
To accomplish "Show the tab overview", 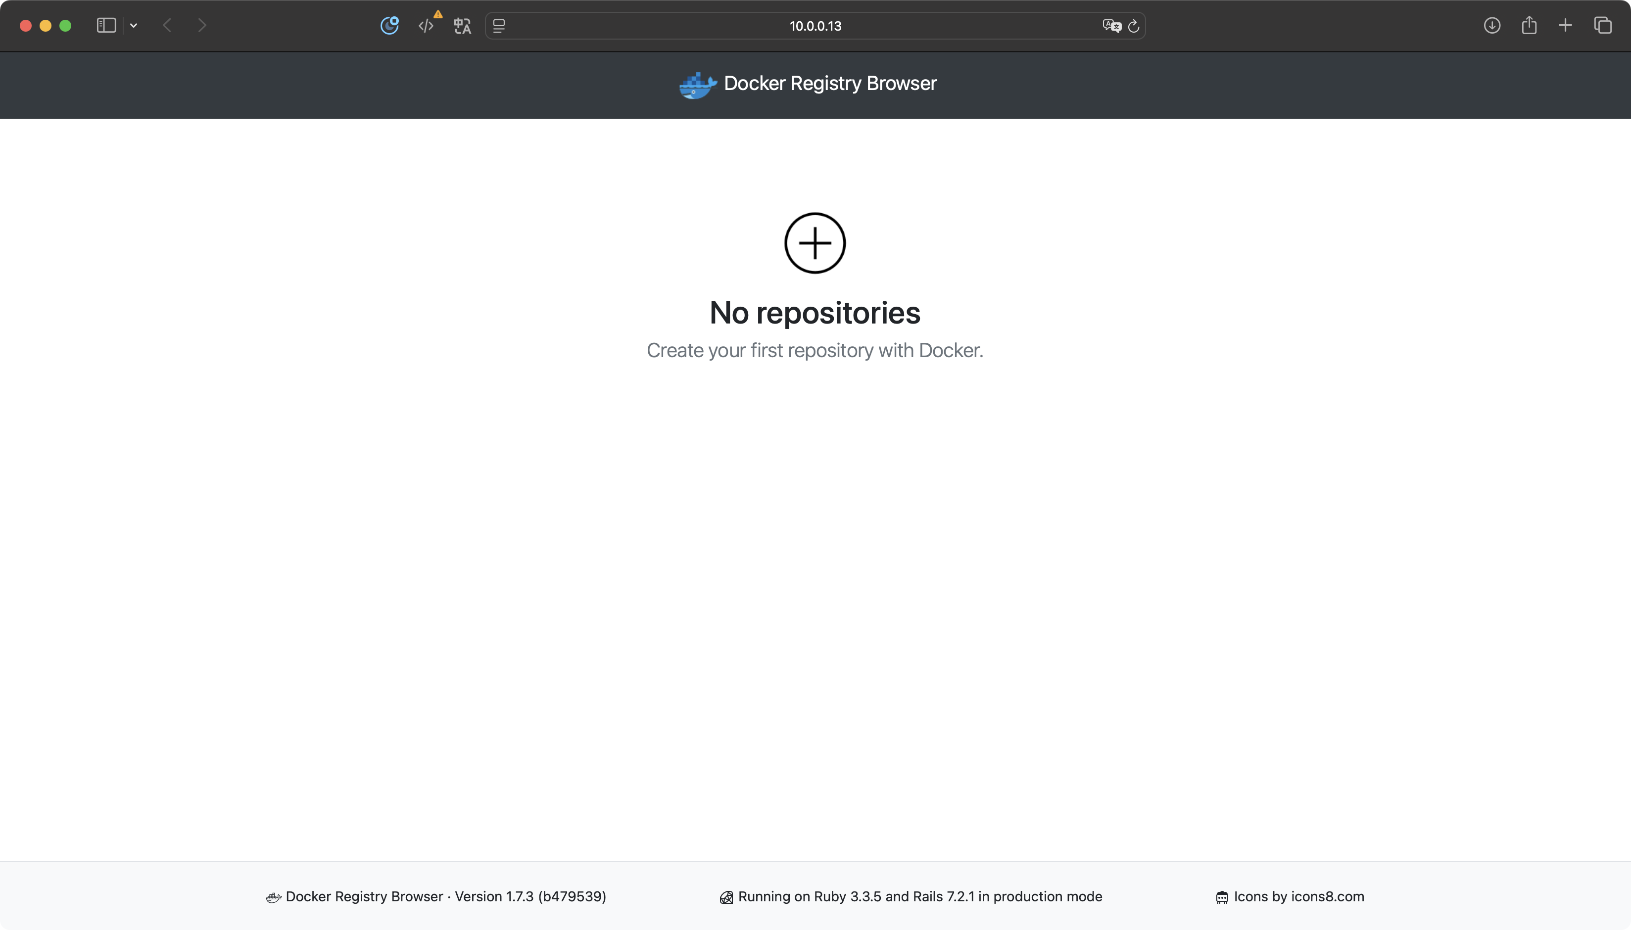I will (x=1603, y=26).
